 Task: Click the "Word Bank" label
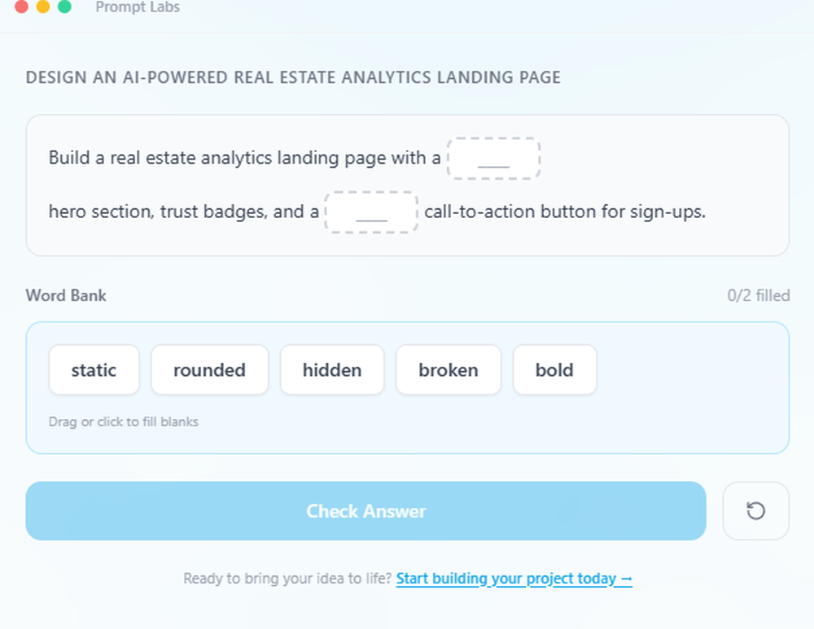66,295
